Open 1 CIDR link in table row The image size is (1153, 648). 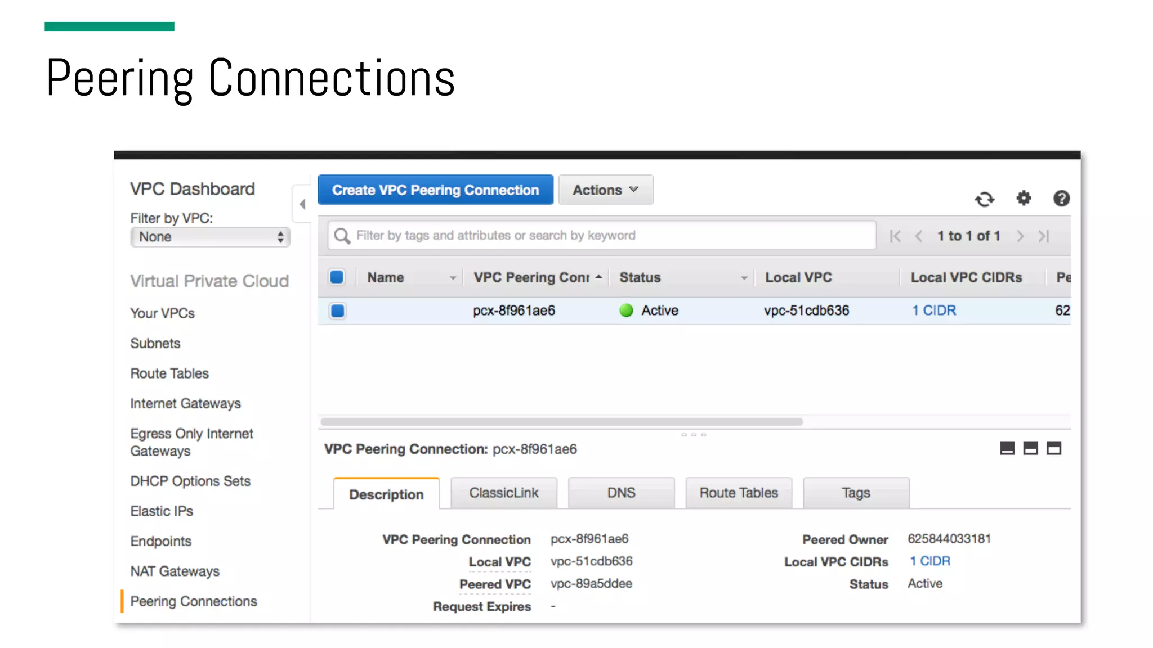point(934,310)
